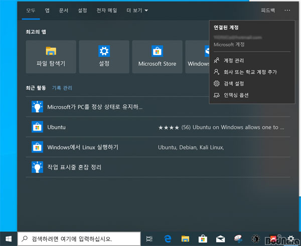Open the 파일 탐색기 app tile
This screenshot has height=246, width=301.
pyautogui.click(x=51, y=57)
